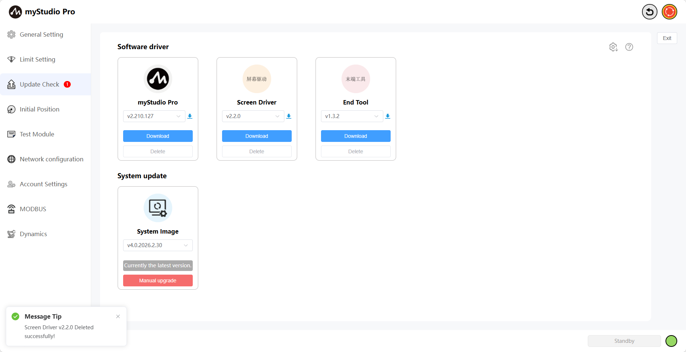Go to Network configuration page
The image size is (686, 352).
51,159
